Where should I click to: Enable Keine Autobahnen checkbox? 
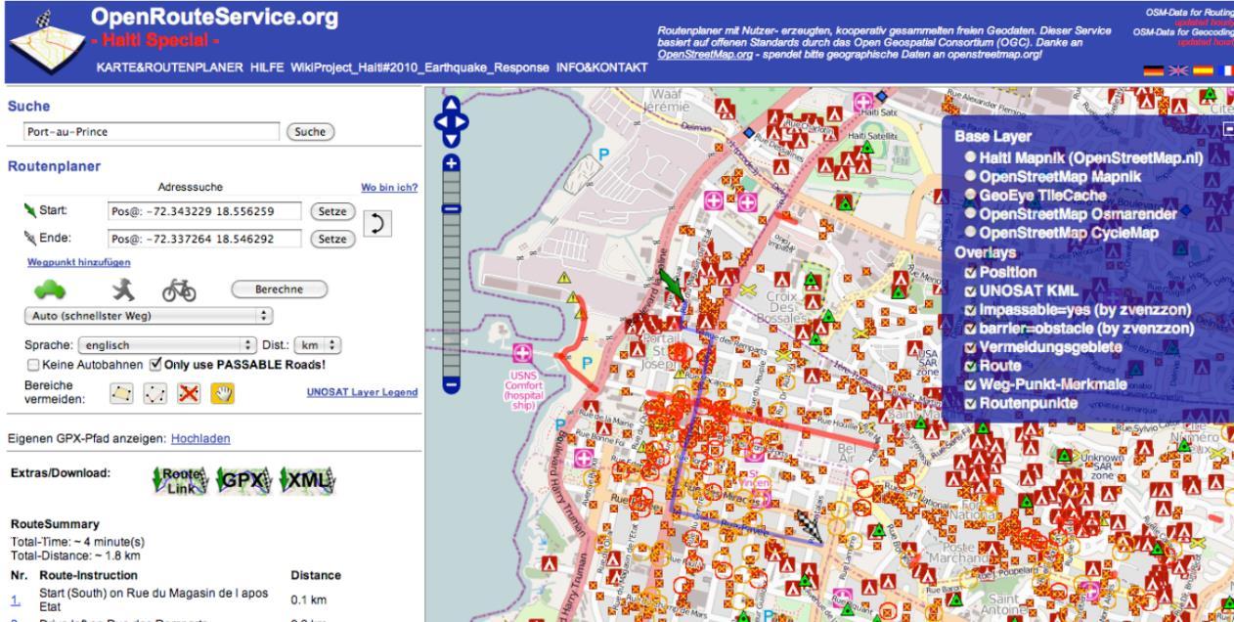(34, 365)
